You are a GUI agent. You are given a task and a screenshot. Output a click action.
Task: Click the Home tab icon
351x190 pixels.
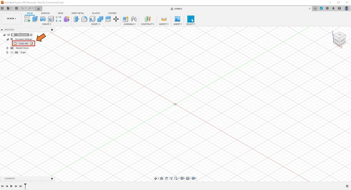(38, 9)
